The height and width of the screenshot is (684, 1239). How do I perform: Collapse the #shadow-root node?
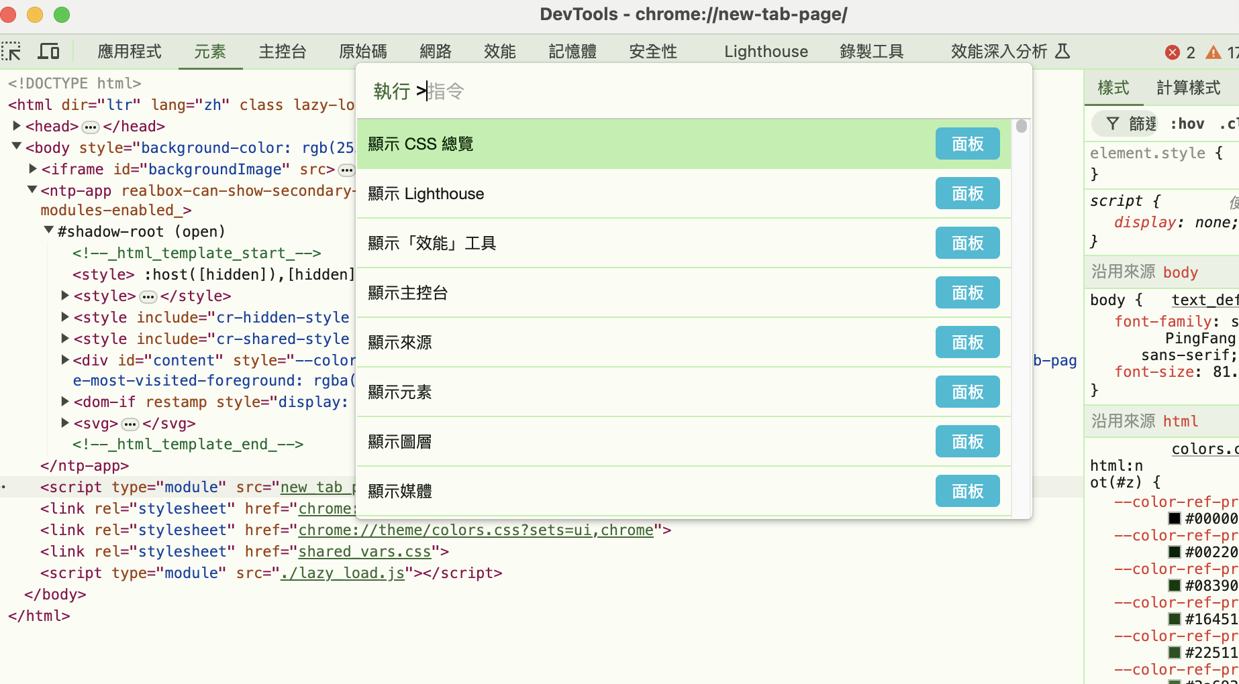(x=48, y=230)
